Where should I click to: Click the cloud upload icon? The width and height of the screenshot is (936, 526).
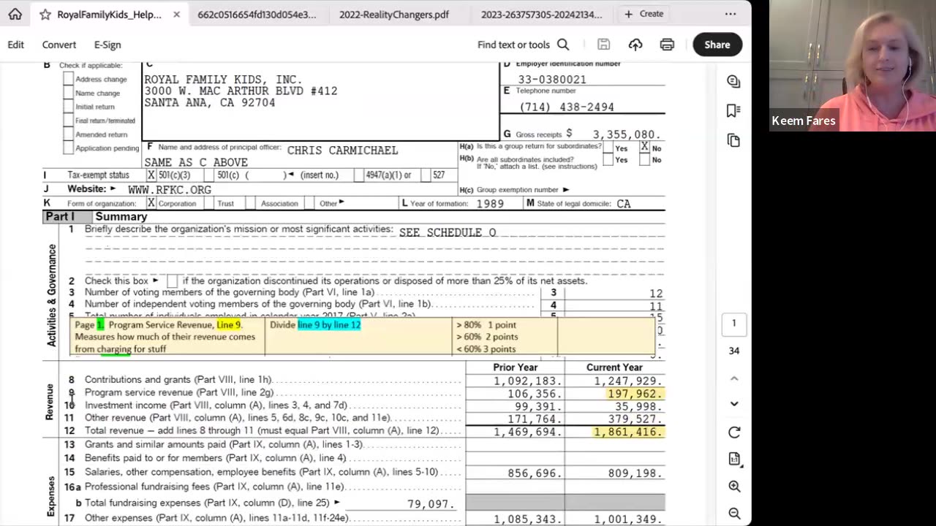[635, 45]
